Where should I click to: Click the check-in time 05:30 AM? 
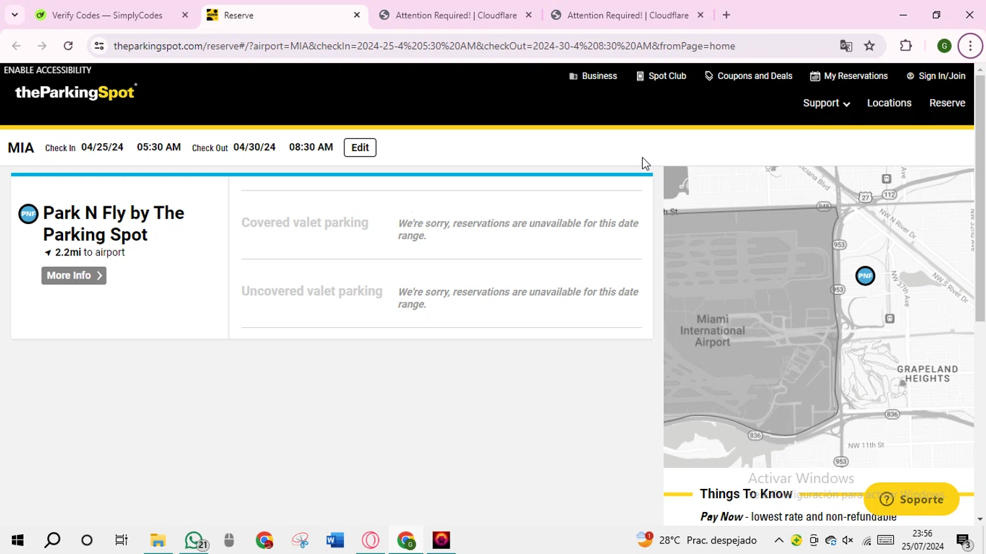point(159,147)
